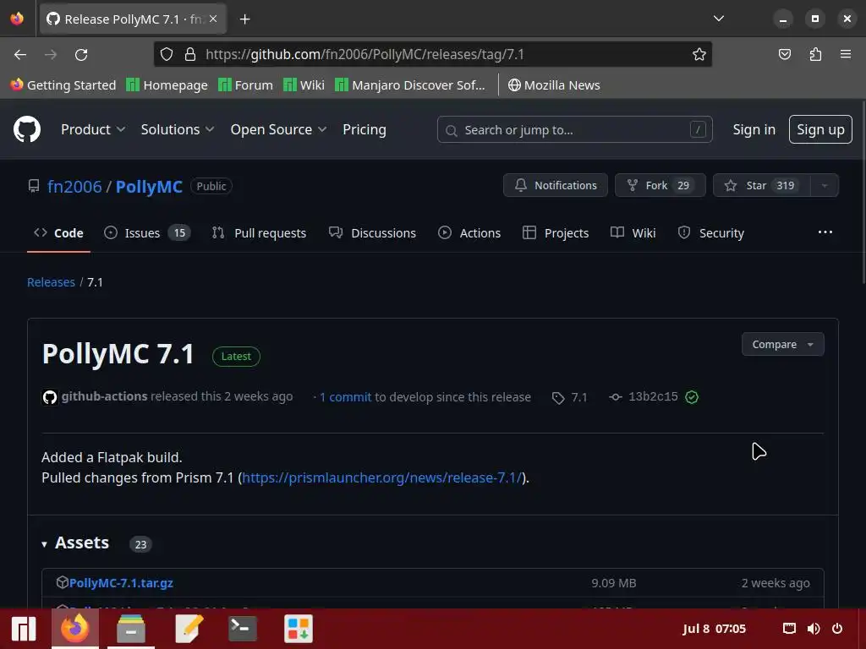List all tabs with the chevron
Screen dimensions: 866x649
[x=719, y=19]
